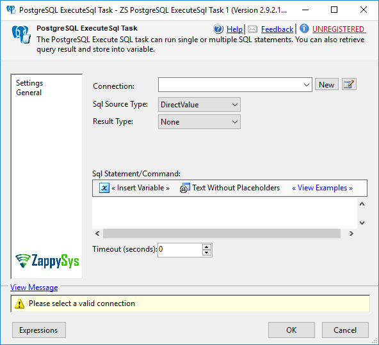Click the Insert Variable icon
The width and height of the screenshot is (379, 345).
104,188
